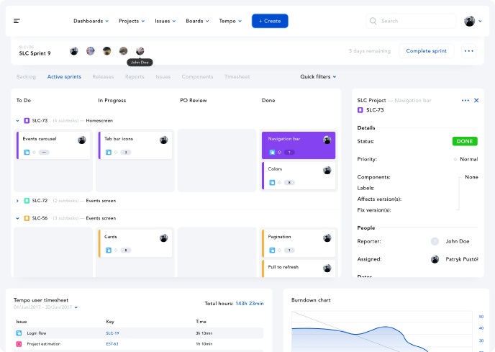This screenshot has width=495, height=352.
Task: Close the SLC-73 detail panel
Action: pos(476,100)
